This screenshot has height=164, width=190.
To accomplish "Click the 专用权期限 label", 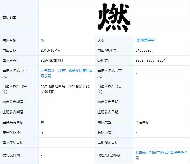I will (x=12, y=132).
